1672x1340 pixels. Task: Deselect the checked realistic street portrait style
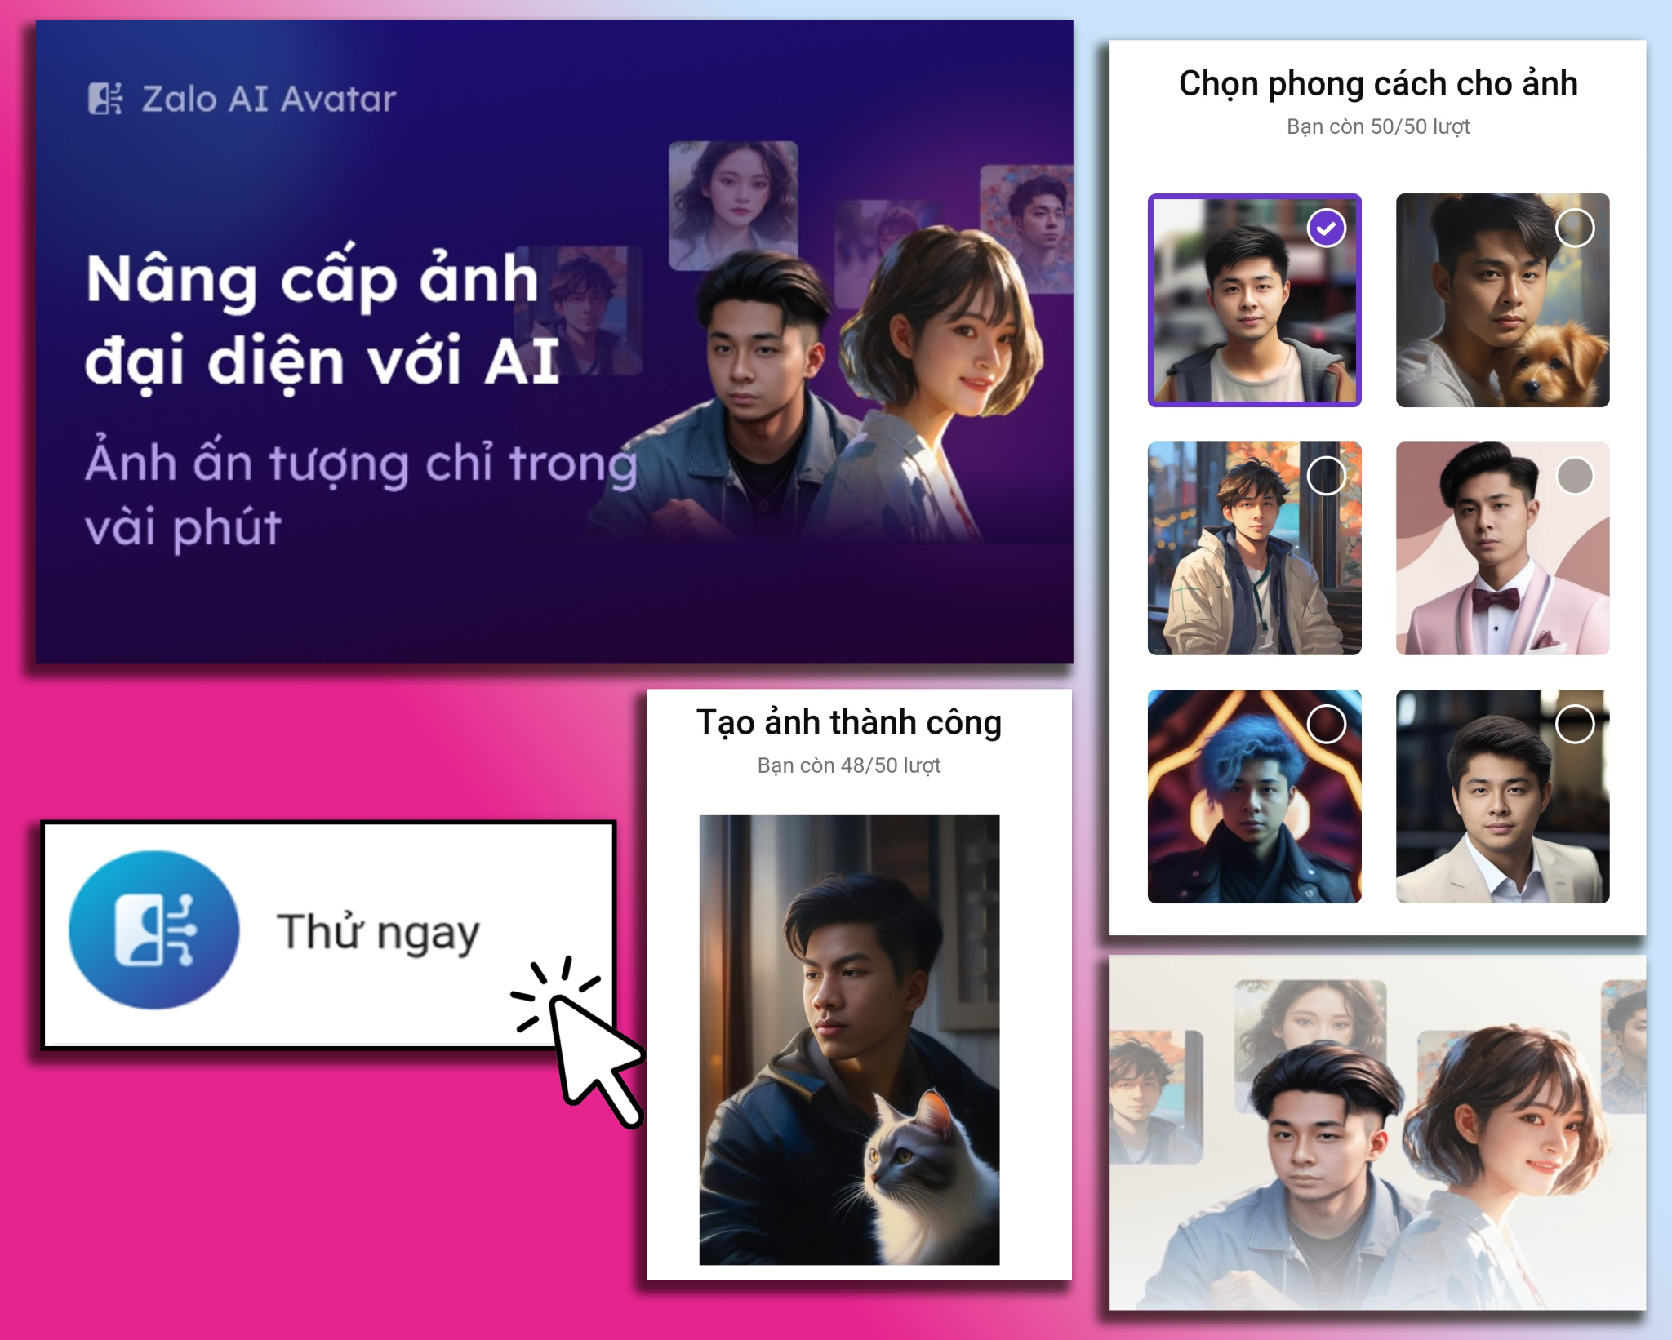tap(1327, 228)
